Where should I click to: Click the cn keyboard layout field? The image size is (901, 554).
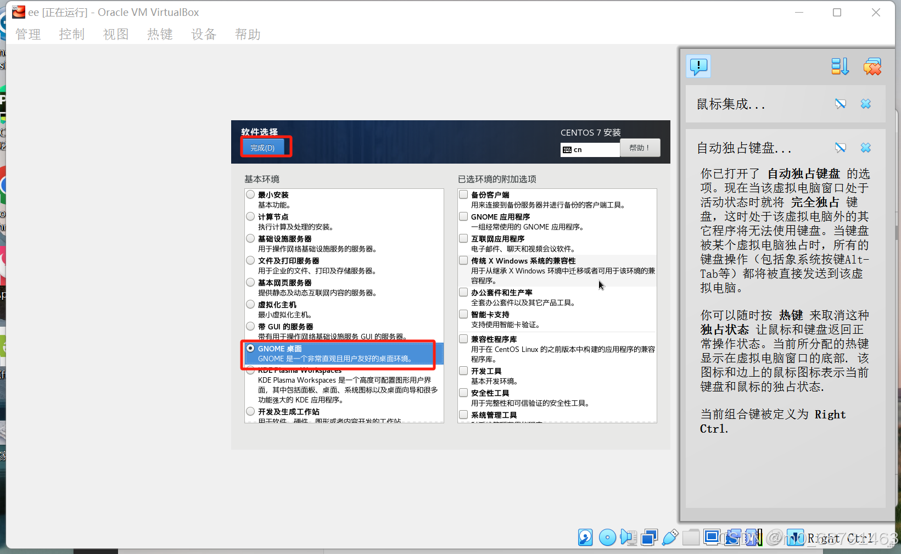point(590,149)
